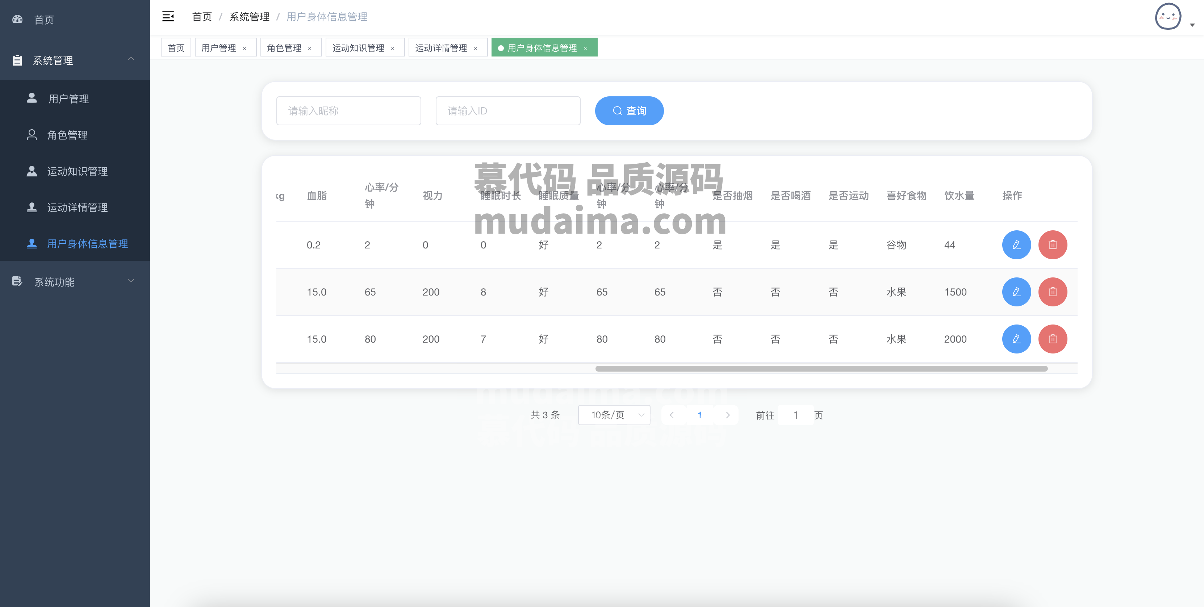The image size is (1204, 607).
Task: Open 运动知识管理 from the sidebar
Action: tap(75, 171)
